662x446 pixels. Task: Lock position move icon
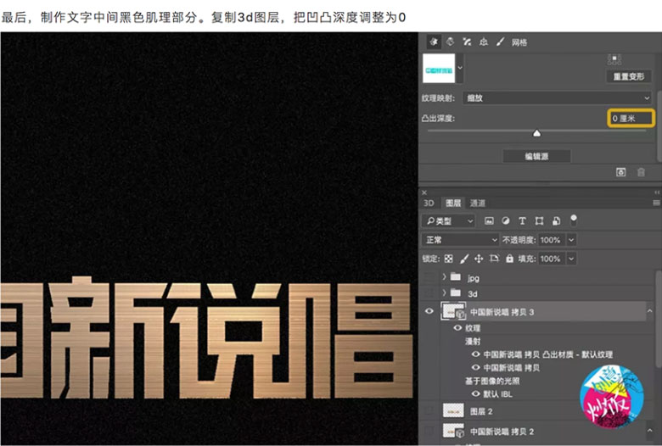click(479, 259)
